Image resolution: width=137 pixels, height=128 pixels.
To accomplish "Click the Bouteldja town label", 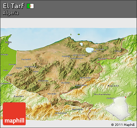I will (x=66, y=56).
